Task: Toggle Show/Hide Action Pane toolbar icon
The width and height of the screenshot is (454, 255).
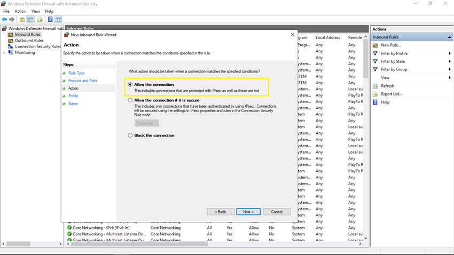Action: point(59,19)
